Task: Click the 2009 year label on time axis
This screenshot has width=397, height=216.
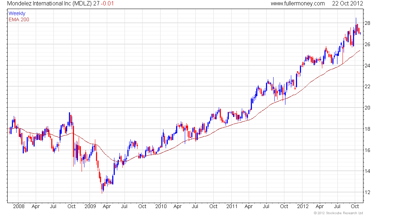Action: (x=90, y=206)
